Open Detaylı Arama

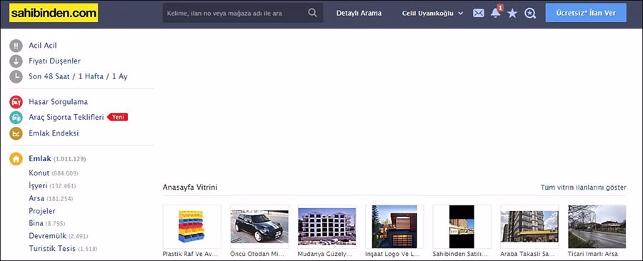tap(359, 13)
